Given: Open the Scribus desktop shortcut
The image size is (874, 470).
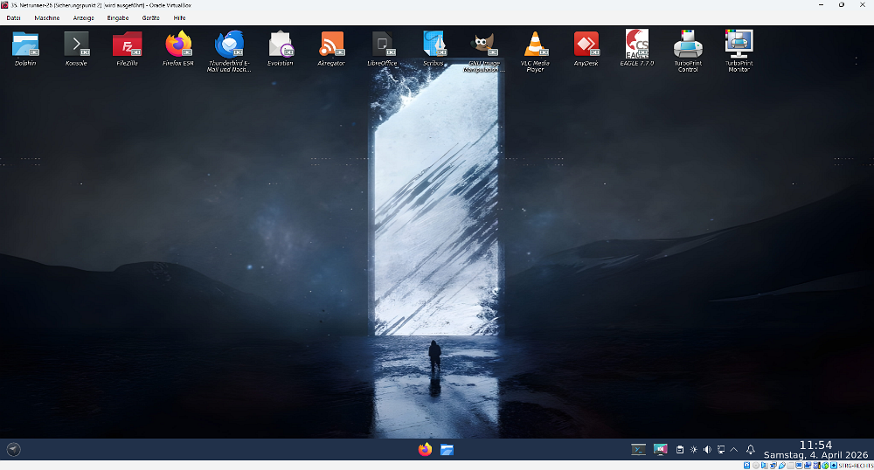Looking at the screenshot, I should tap(434, 45).
